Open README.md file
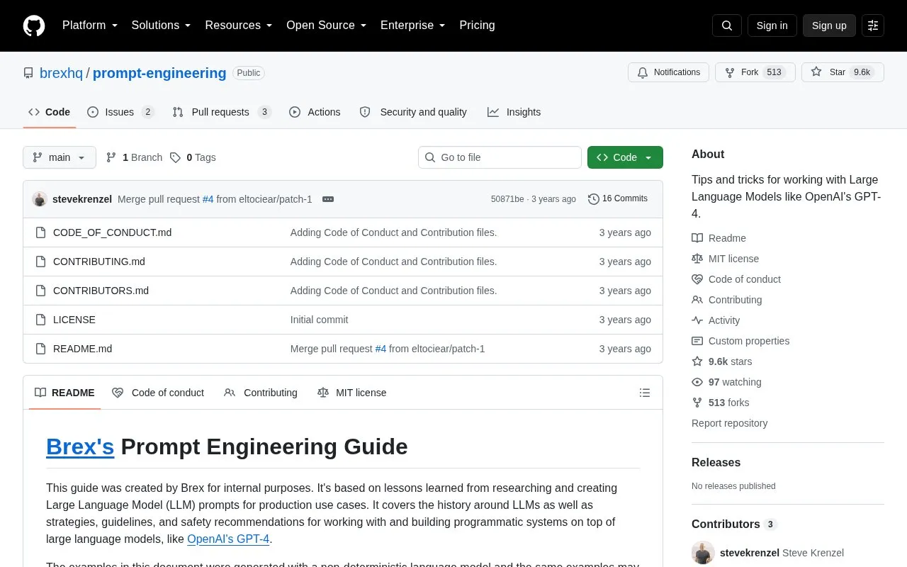Viewport: 907px width, 567px height. tap(82, 349)
